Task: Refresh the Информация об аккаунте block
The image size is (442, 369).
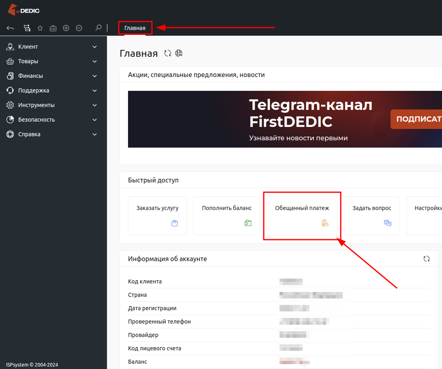Action: pyautogui.click(x=427, y=259)
